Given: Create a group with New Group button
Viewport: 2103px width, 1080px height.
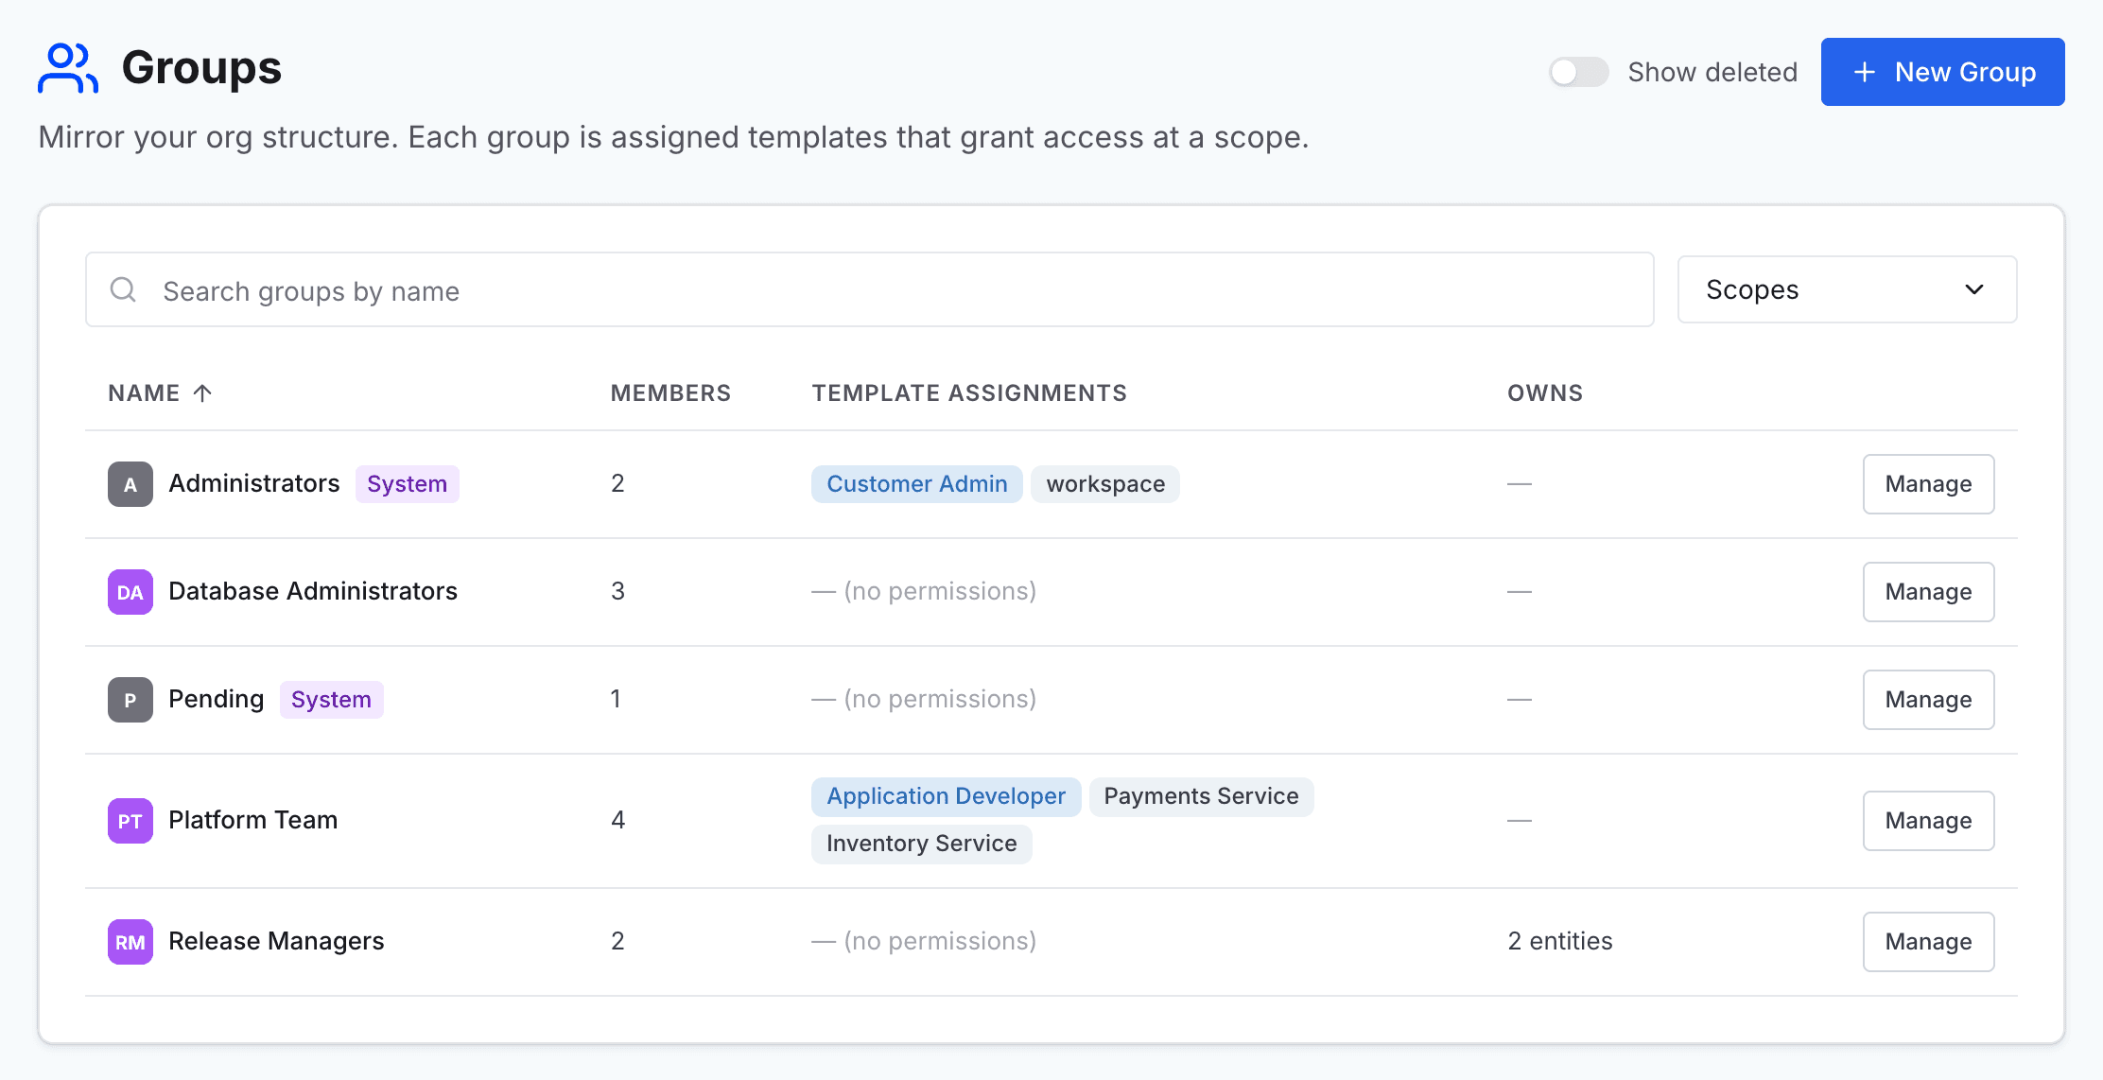Looking at the screenshot, I should click(1942, 72).
